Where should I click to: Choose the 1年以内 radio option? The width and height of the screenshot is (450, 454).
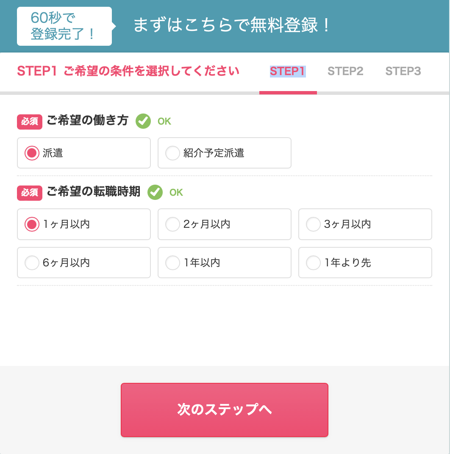[x=224, y=263]
